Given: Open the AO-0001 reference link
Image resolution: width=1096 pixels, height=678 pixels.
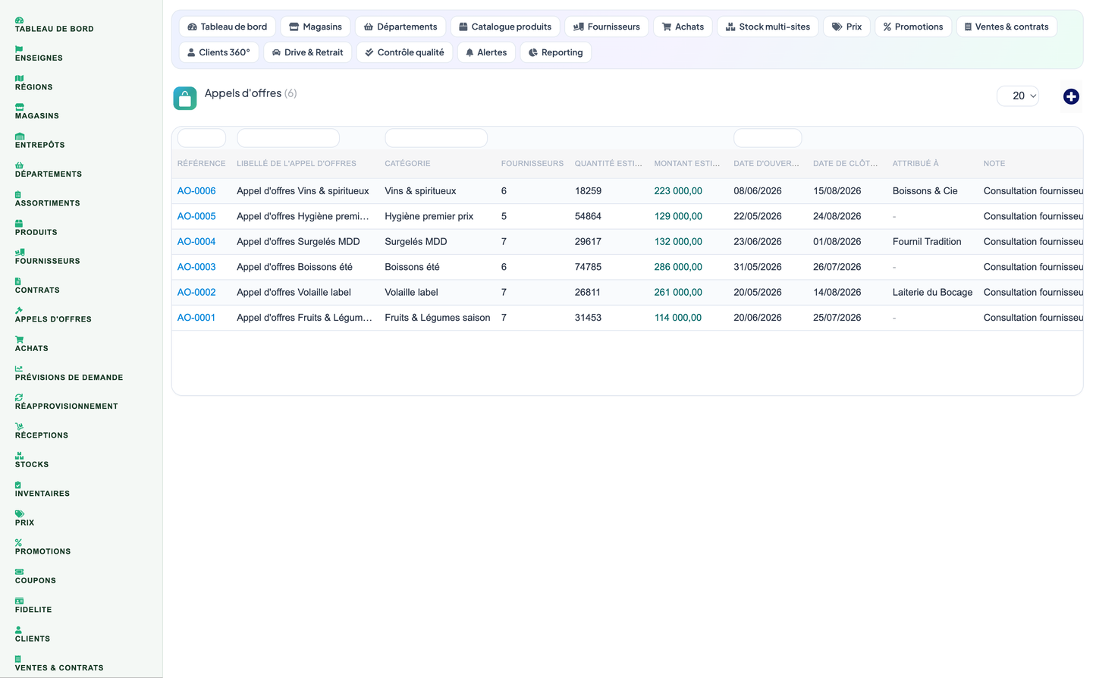Looking at the screenshot, I should [196, 318].
